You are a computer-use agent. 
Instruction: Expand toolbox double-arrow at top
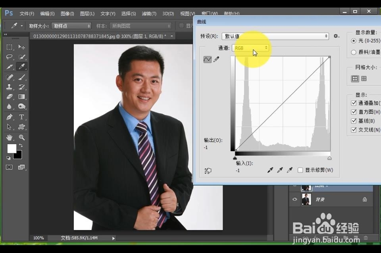coord(5,34)
